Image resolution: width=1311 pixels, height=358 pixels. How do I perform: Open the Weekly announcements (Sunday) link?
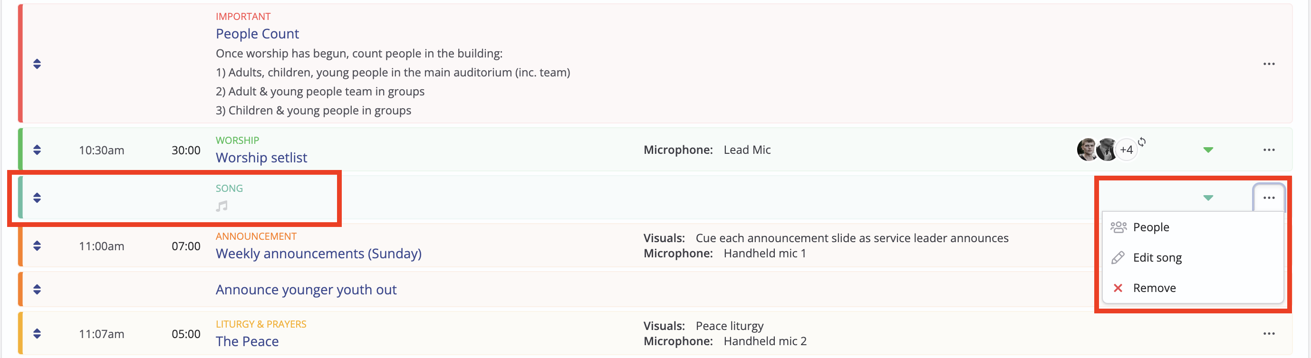(318, 254)
